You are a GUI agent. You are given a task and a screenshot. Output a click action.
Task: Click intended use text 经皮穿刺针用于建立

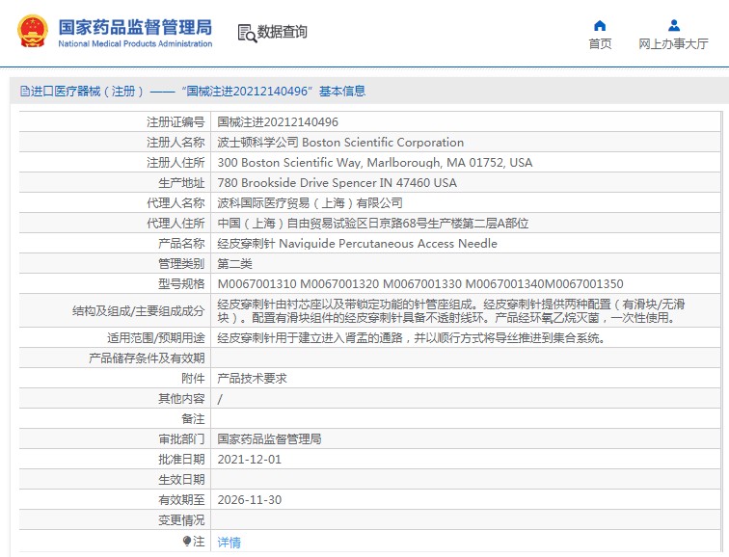[413, 337]
